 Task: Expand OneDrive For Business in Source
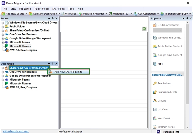pos(3,35)
